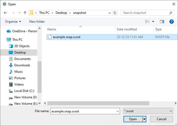The width and height of the screenshot is (178, 126).
Task: Go up one folder level
Action: tap(25, 13)
